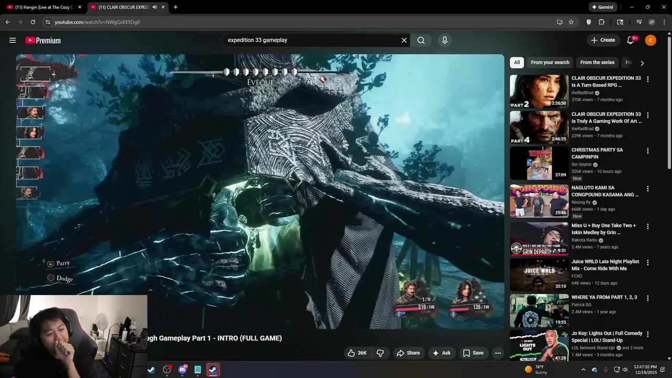The image size is (672, 378).
Task: Open options for Jo Koy Lights Out
Action: coord(647,334)
